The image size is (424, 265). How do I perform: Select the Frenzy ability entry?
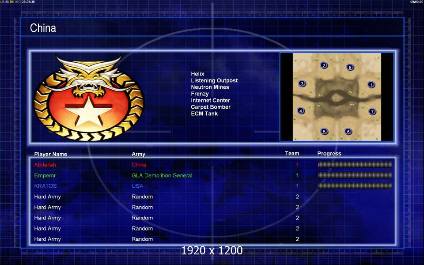coord(200,94)
